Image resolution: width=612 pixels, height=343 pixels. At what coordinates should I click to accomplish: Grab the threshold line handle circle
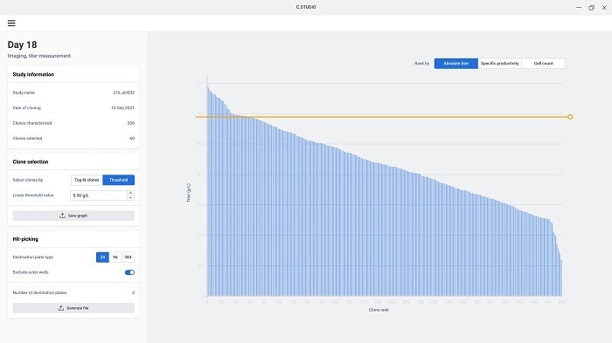click(x=570, y=117)
